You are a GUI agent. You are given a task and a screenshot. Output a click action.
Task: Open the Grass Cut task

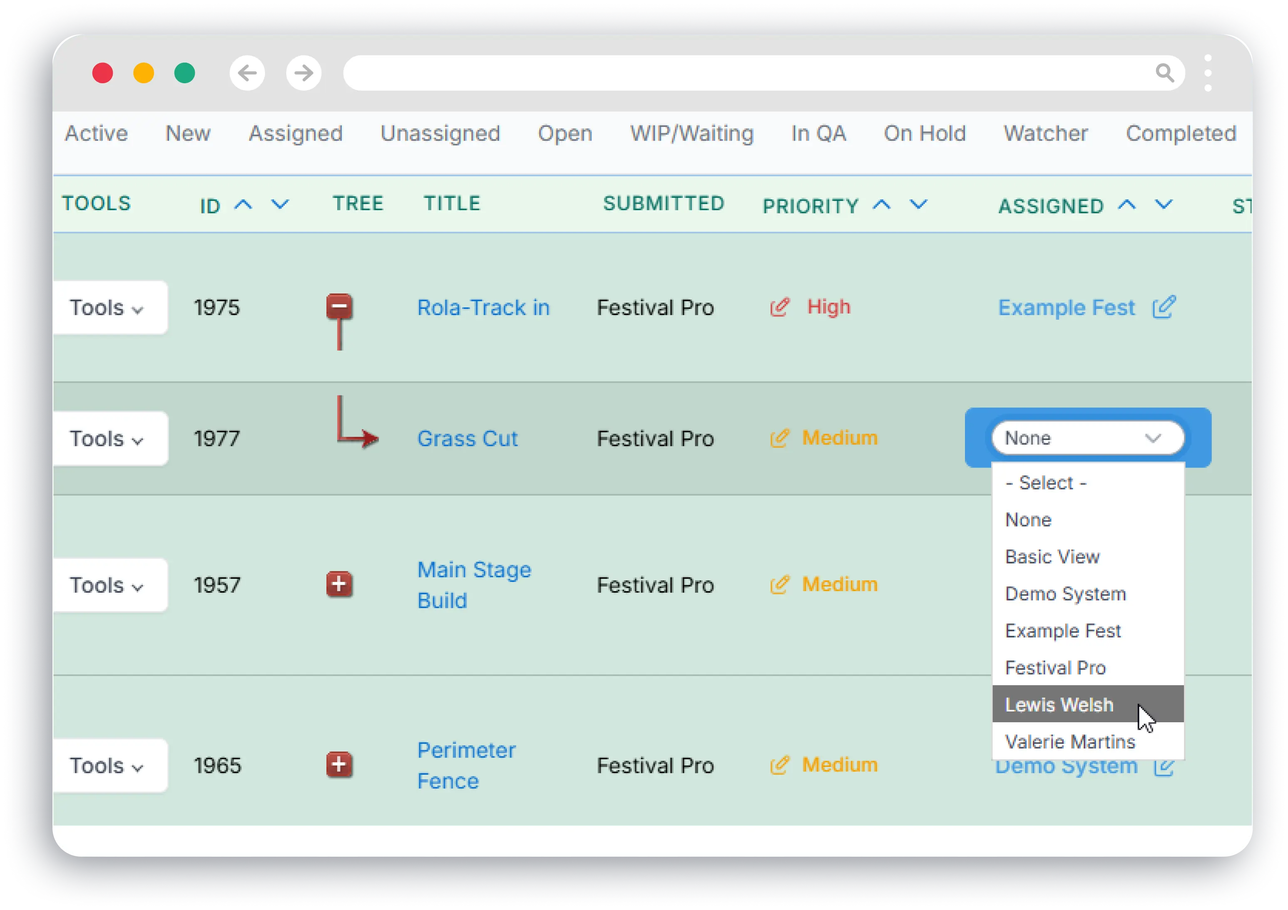pos(468,438)
